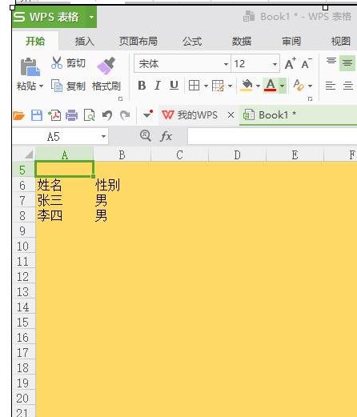Apply the red font color
The width and height of the screenshot is (357, 417).
271,86
